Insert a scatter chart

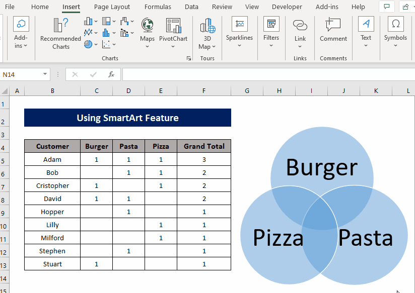(x=107, y=44)
